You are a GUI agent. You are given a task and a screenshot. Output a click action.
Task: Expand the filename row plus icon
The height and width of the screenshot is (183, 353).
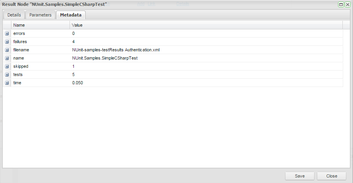[x=7, y=50]
